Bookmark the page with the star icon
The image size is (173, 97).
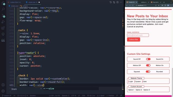pyautogui.click(x=159, y=5)
